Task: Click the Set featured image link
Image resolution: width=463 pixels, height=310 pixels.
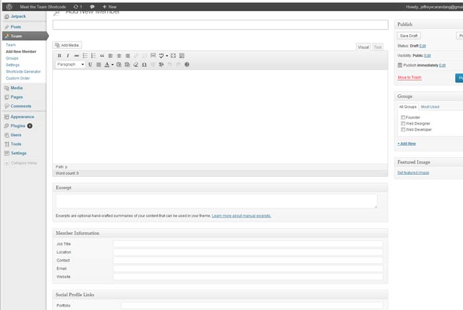Action: (413, 173)
